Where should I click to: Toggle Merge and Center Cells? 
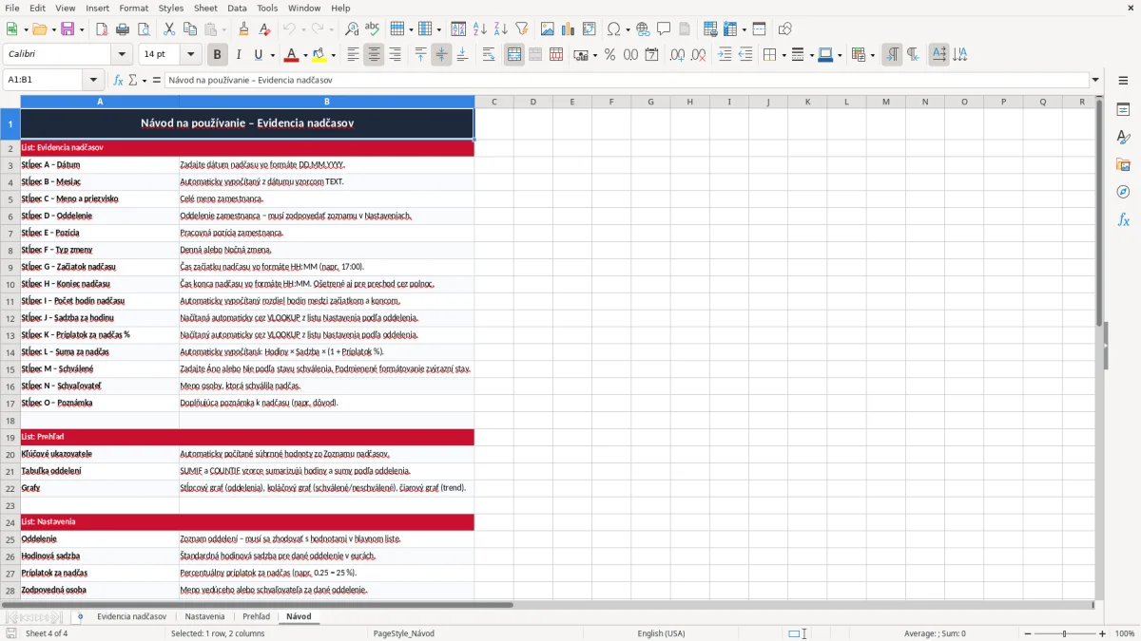[514, 55]
